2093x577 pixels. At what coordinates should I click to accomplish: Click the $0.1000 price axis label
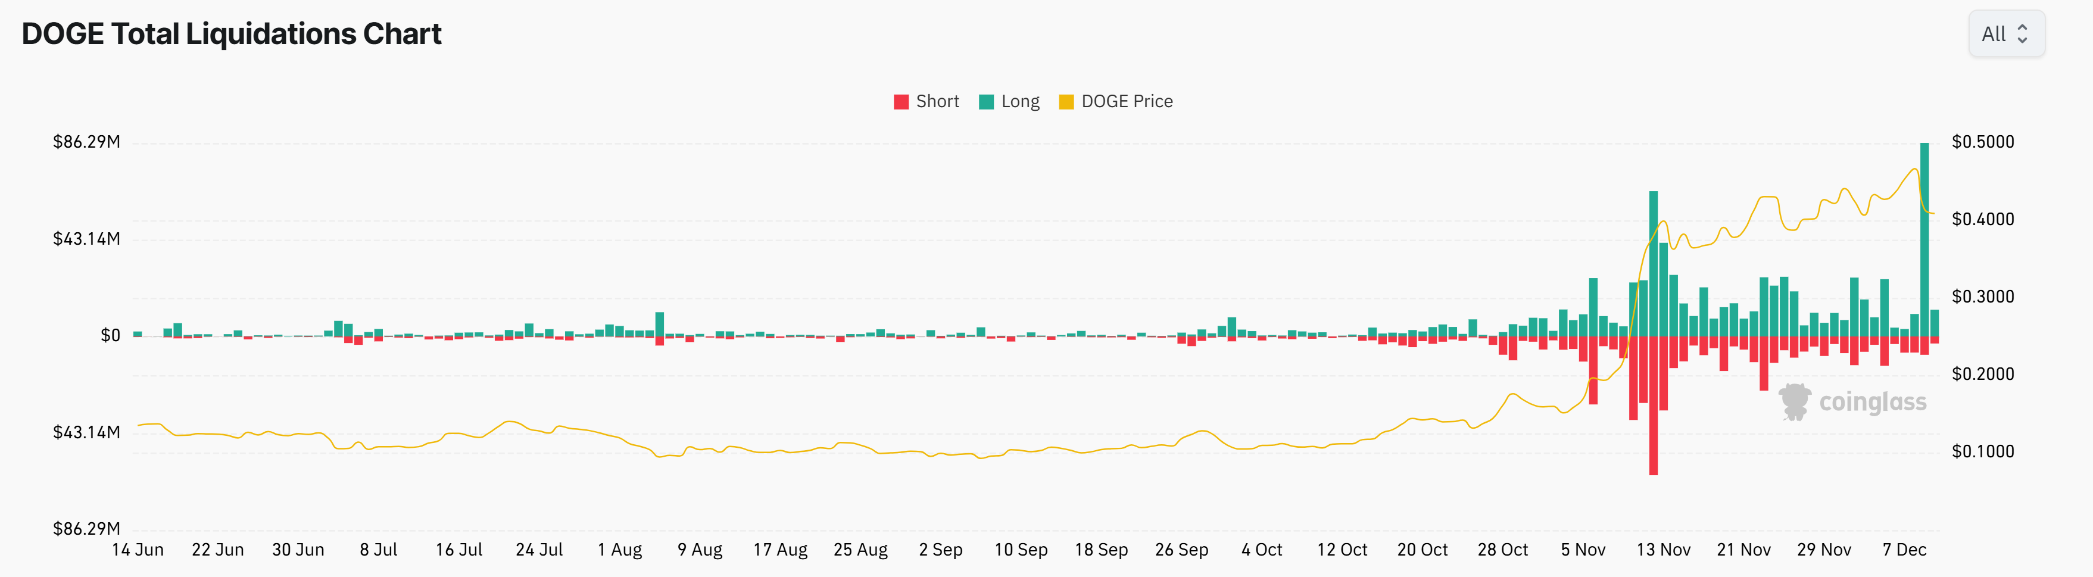click(1982, 452)
